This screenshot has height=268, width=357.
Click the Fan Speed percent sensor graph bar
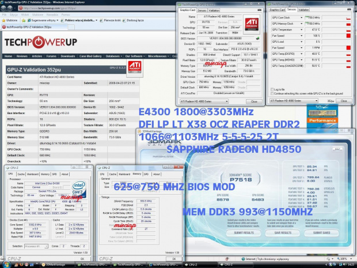pos(336,36)
